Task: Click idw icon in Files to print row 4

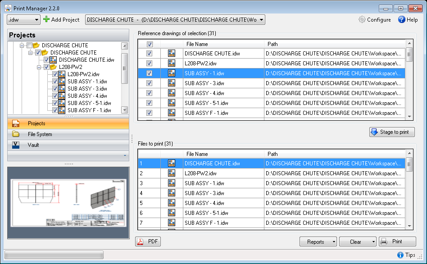Action: point(172,193)
